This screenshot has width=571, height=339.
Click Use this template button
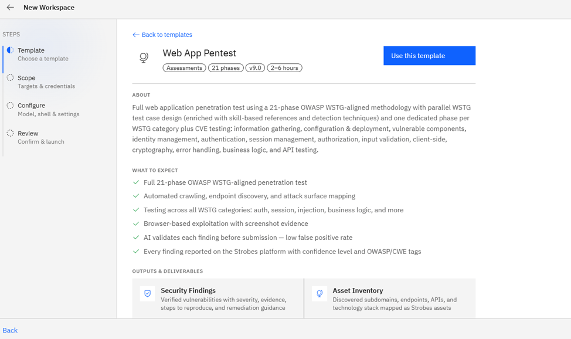(429, 56)
